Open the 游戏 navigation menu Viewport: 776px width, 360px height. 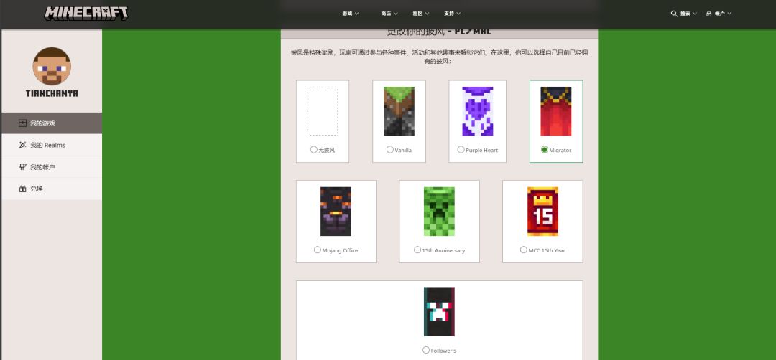point(351,14)
